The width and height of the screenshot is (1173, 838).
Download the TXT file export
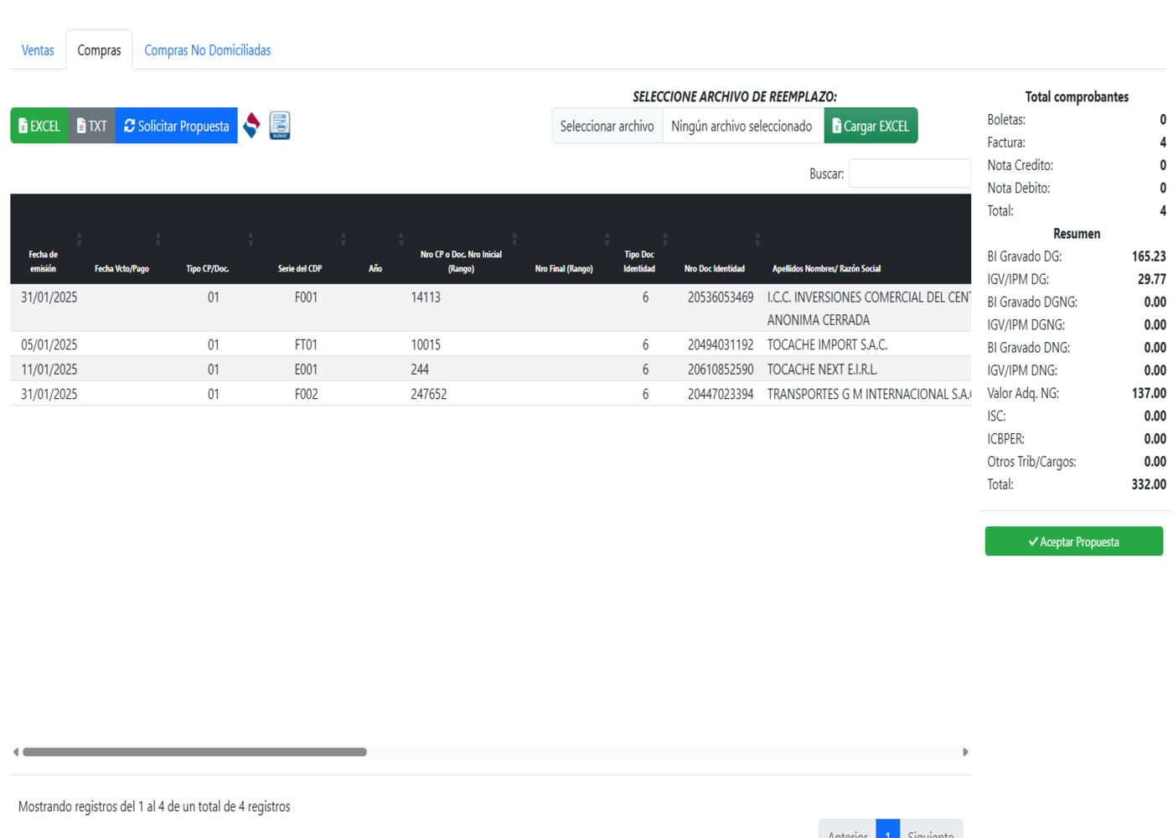coord(92,126)
